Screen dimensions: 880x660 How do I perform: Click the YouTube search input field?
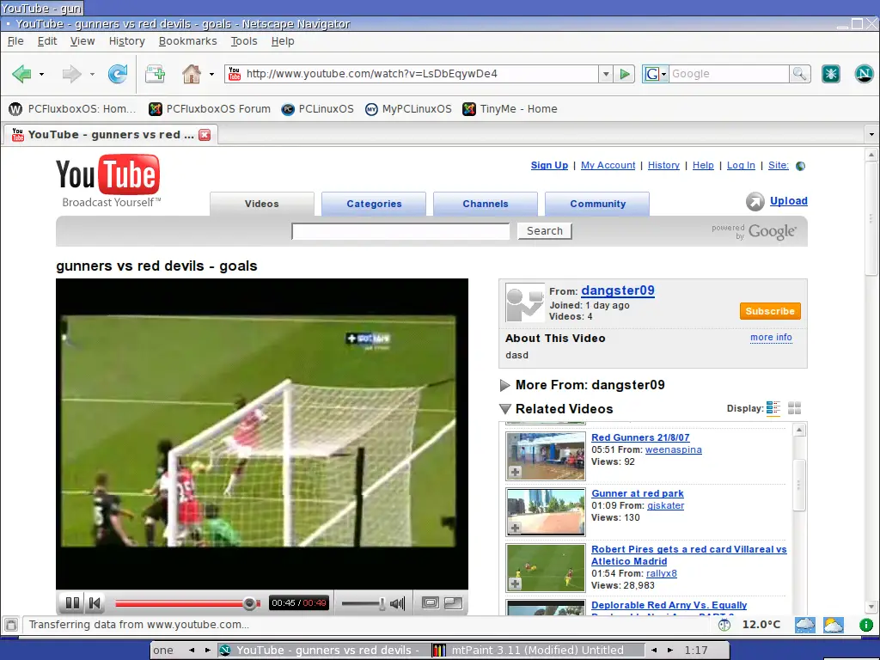point(400,231)
